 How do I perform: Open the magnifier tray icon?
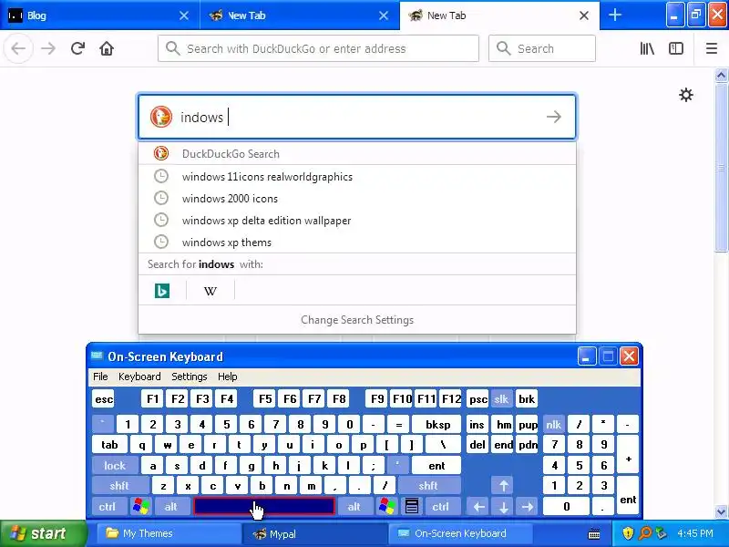645,533
